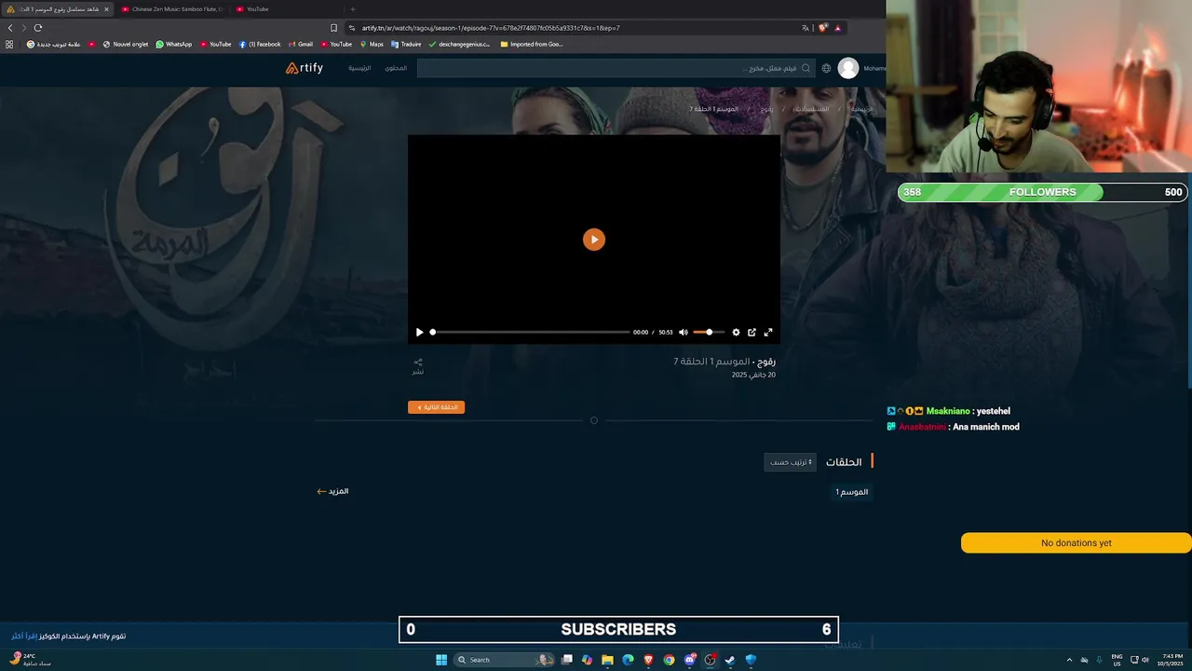
Task: Click the Windows taskbar Search box
Action: (503, 660)
